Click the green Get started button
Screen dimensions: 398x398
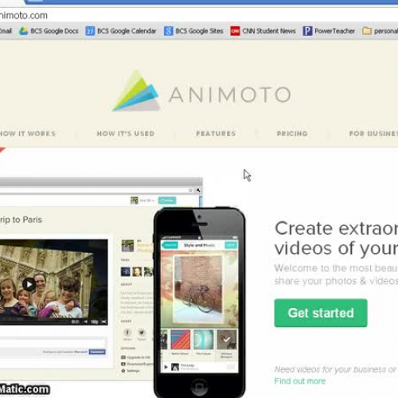coord(321,313)
